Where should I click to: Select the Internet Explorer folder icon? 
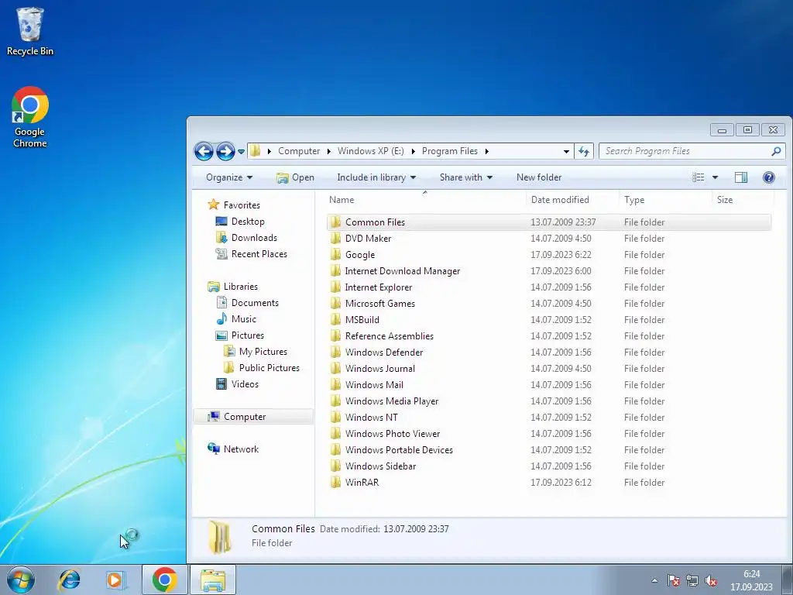point(336,287)
